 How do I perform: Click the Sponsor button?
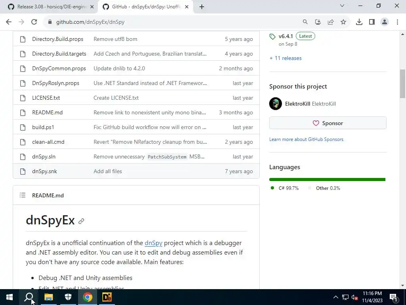tap(328, 123)
